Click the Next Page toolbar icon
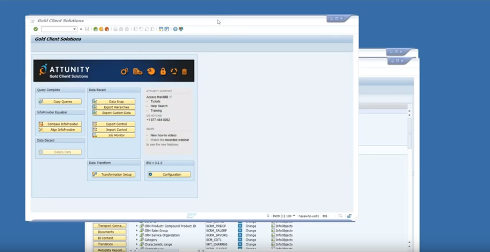Image resolution: width=490 pixels, height=252 pixels. (x=147, y=29)
